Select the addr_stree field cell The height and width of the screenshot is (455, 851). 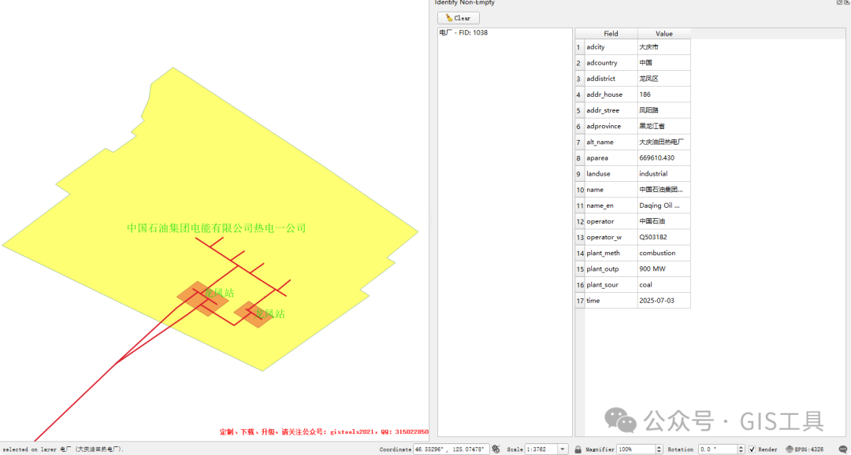[611, 110]
